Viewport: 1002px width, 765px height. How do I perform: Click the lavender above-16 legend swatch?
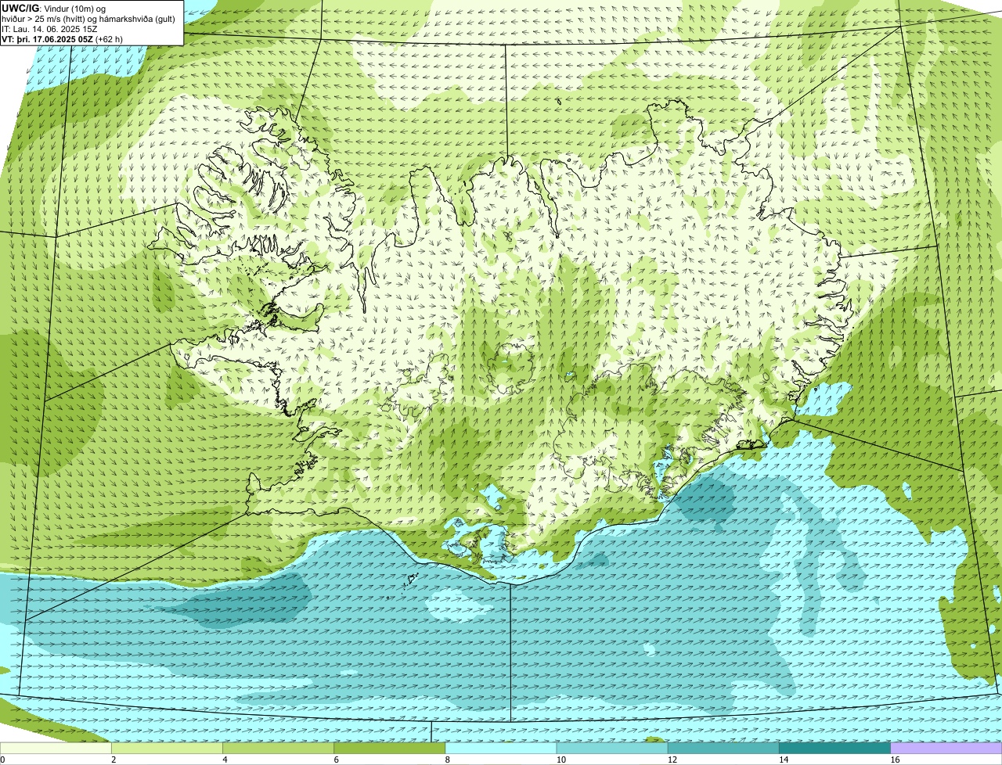(946, 748)
